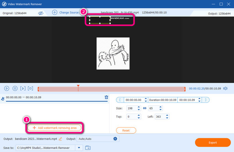Image resolution: width=234 pixels, height=152 pixels.
Task: Open the output folder icon
Action: [88, 148]
